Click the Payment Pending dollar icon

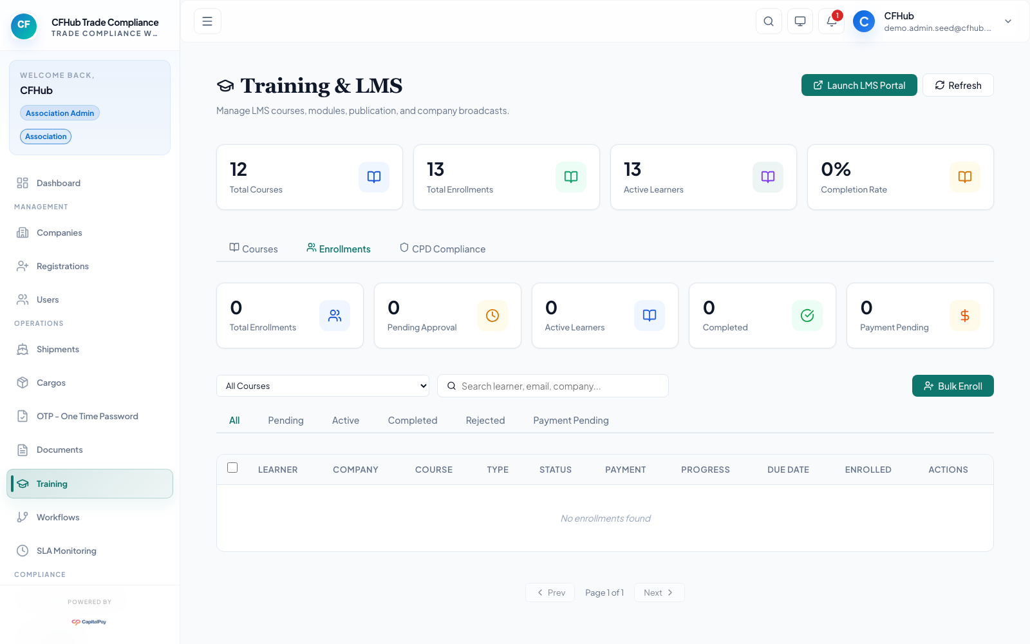coord(964,316)
